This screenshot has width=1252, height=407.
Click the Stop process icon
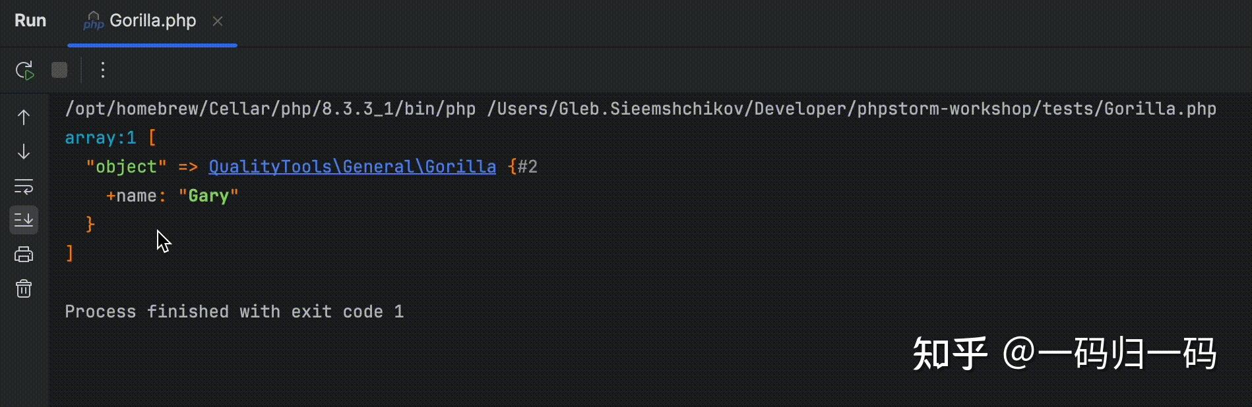(x=59, y=70)
